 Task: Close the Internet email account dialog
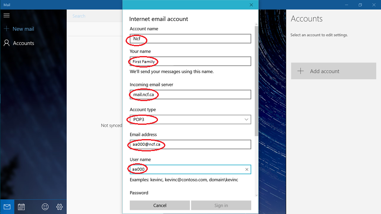click(251, 5)
